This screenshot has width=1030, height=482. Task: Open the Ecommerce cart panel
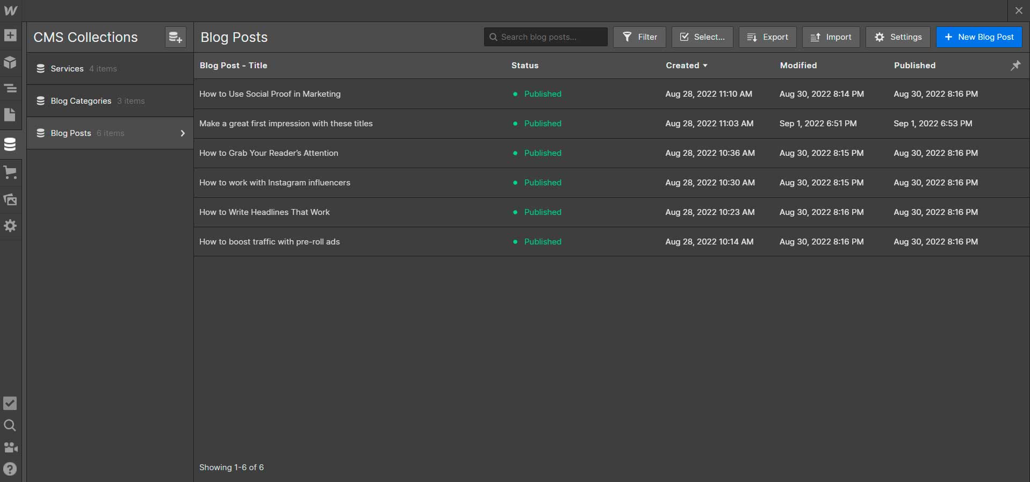point(10,172)
